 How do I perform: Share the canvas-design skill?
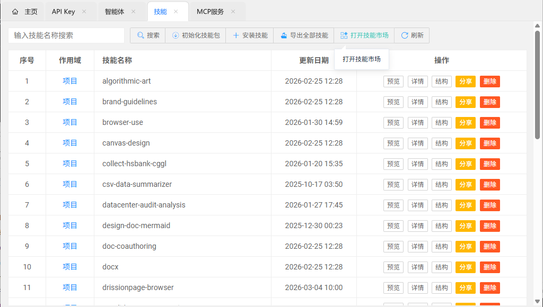tap(465, 143)
